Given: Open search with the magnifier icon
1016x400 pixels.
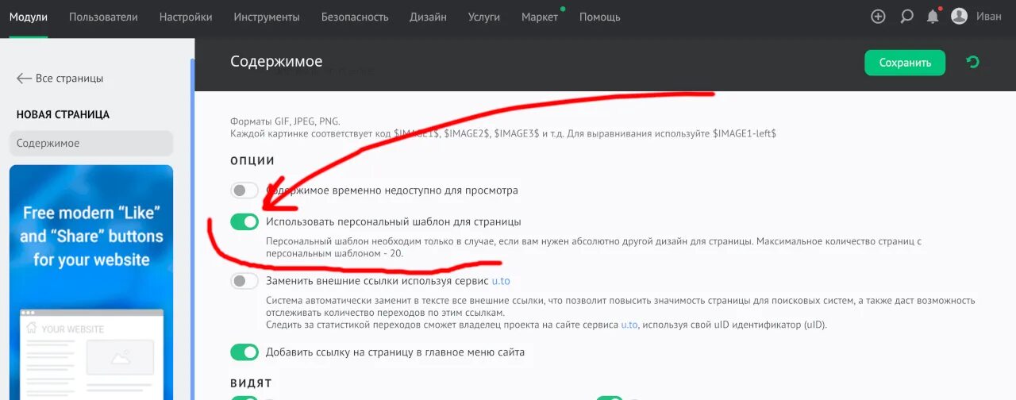Looking at the screenshot, I should point(906,17).
